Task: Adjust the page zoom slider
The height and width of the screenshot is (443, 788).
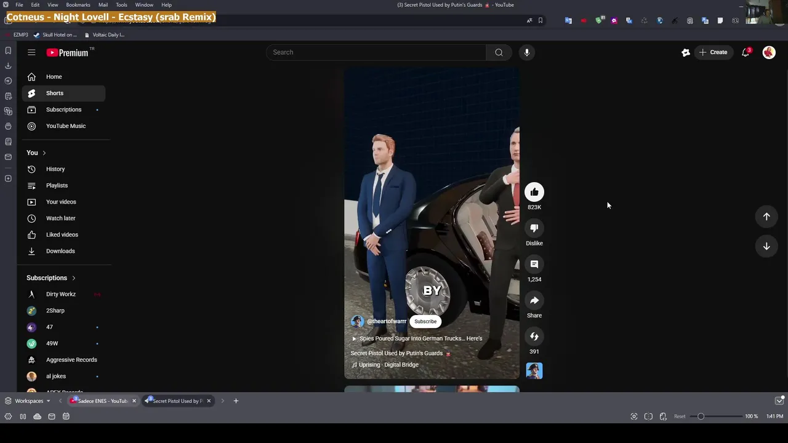Action: 716,417
